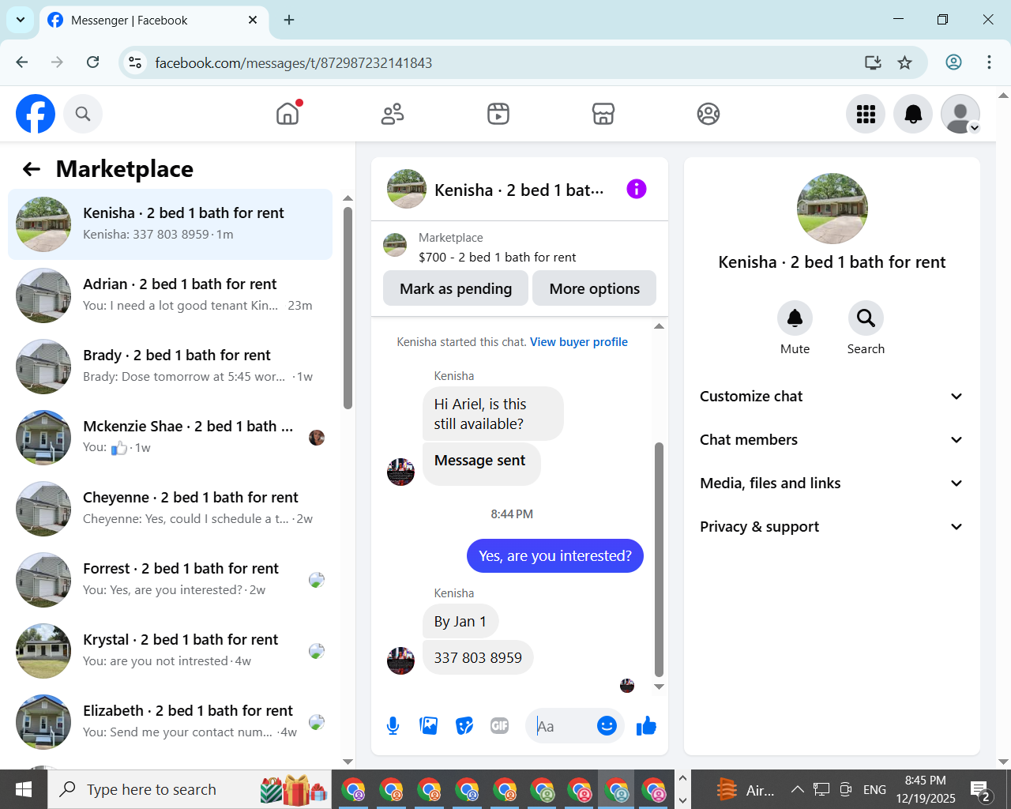The height and width of the screenshot is (809, 1011).
Task: Mute the conversation with bell icon
Action: coord(795,318)
